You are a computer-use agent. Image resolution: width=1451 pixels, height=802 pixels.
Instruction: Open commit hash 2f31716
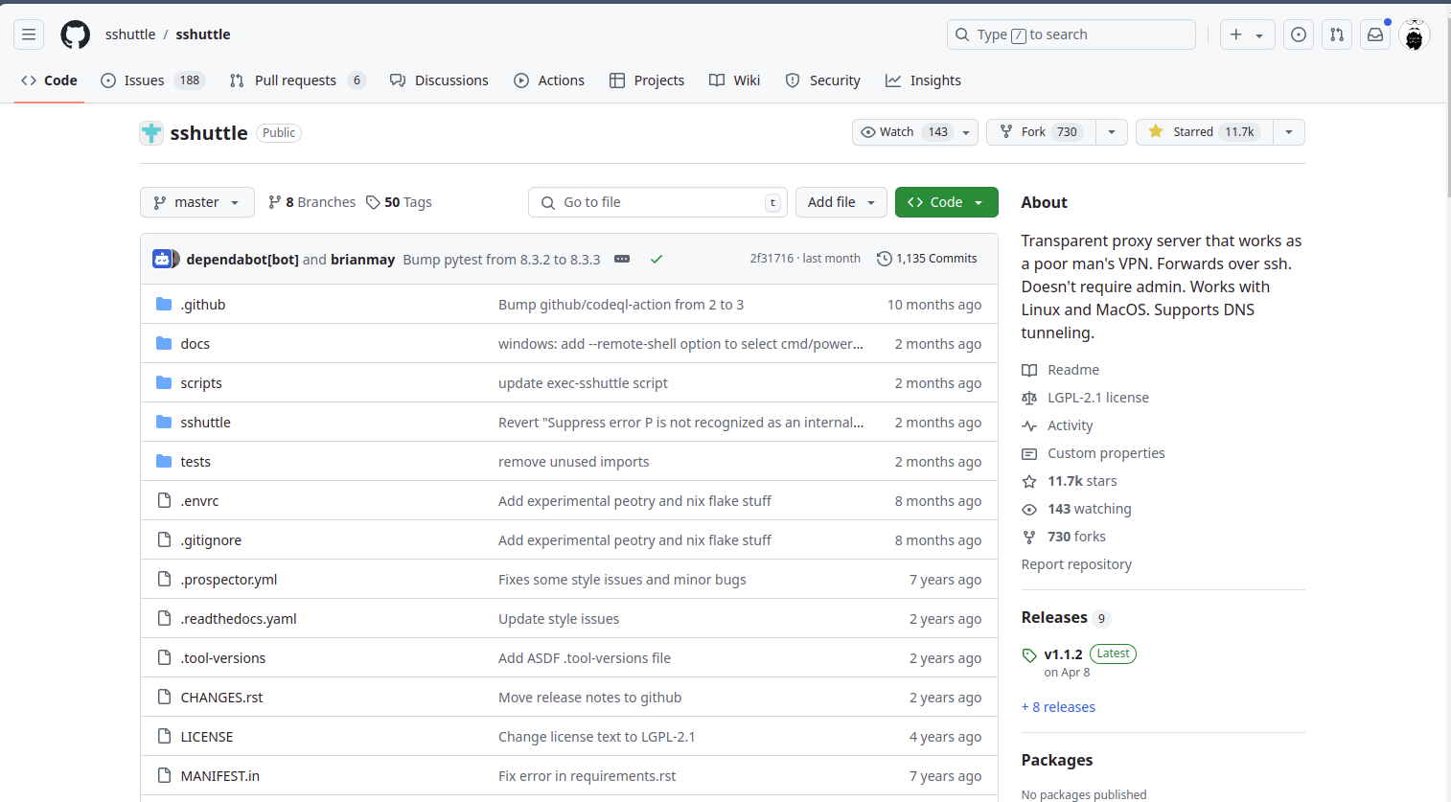coord(772,259)
